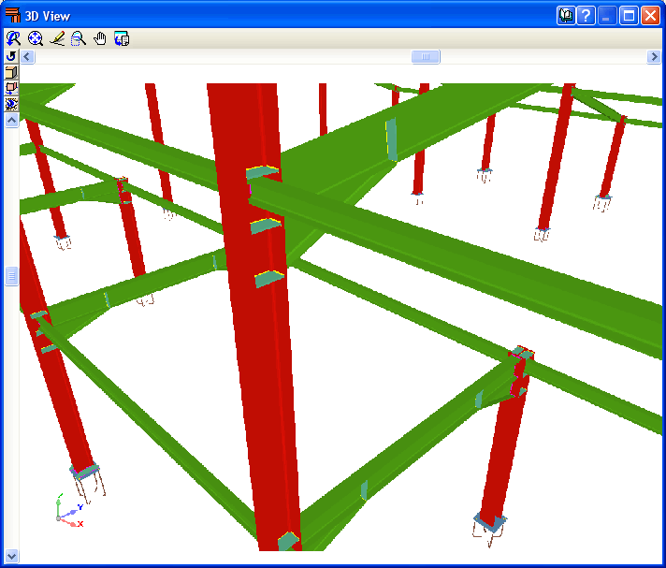
Task: Click the 3D View window icon in title bar
Action: [13, 15]
